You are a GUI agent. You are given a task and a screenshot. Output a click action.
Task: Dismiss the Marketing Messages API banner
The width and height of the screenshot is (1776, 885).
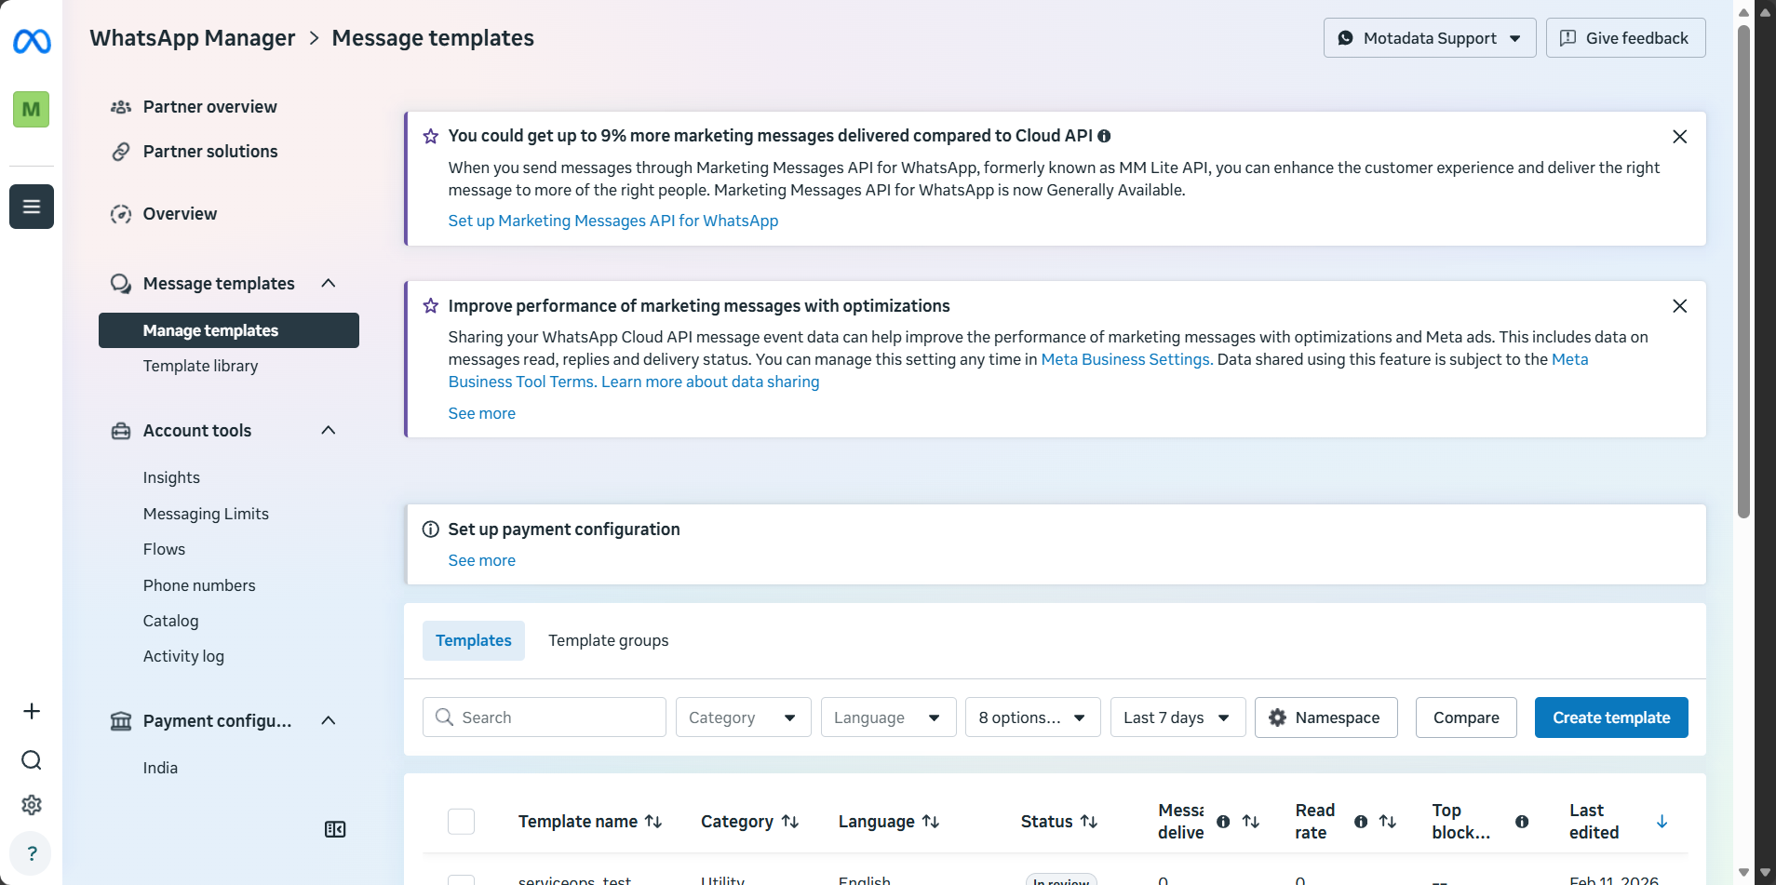tap(1680, 137)
